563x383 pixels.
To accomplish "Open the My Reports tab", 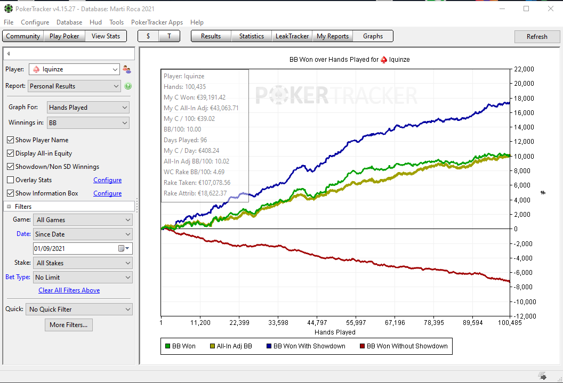I will [333, 36].
